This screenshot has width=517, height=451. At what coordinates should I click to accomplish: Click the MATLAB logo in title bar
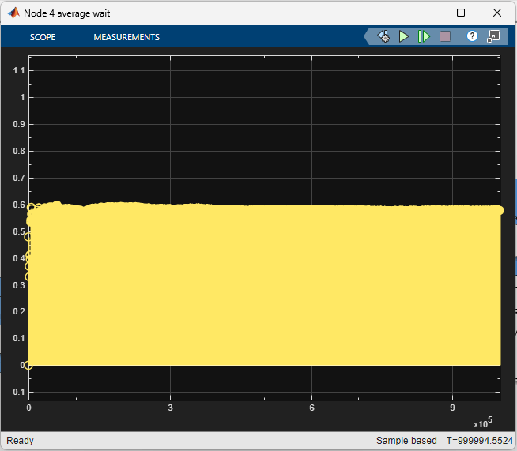pyautogui.click(x=13, y=13)
